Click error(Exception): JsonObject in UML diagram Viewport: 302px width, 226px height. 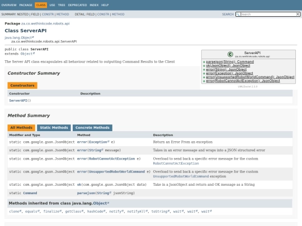tap(229, 73)
